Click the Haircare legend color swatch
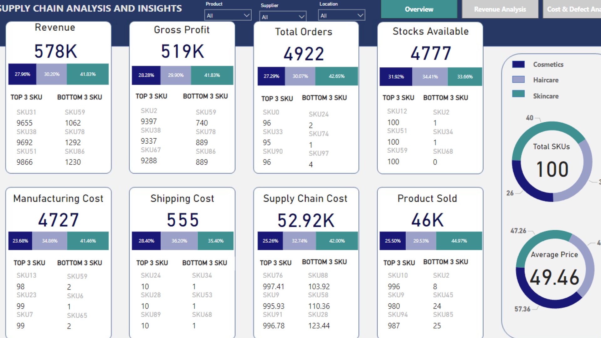The height and width of the screenshot is (338, 601). (518, 79)
